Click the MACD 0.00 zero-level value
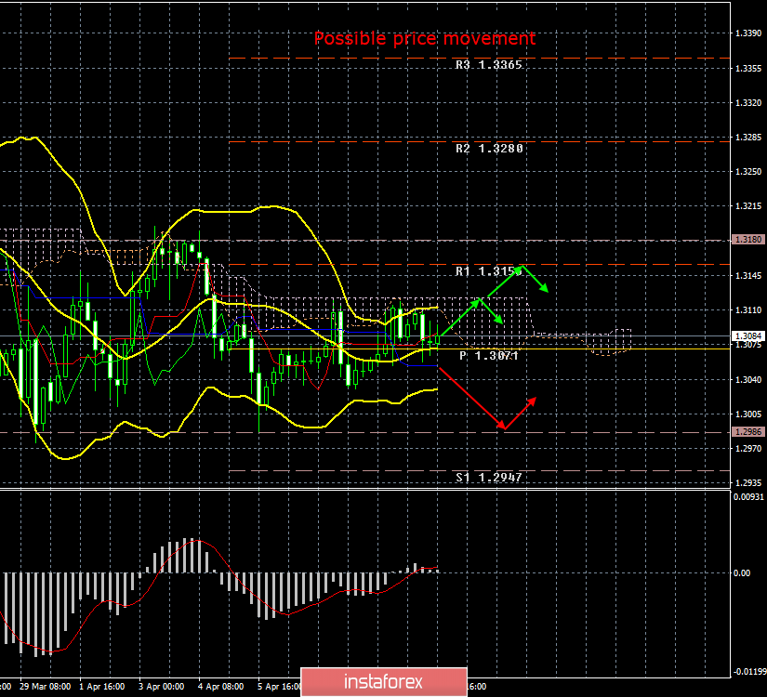This screenshot has height=697, width=767. (742, 572)
